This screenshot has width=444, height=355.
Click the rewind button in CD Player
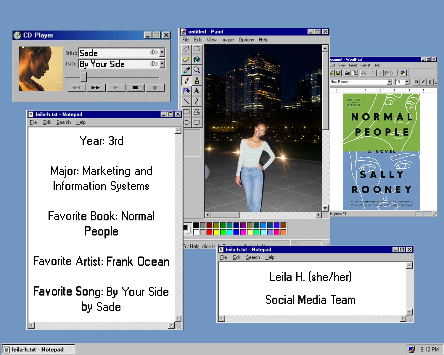tap(77, 88)
